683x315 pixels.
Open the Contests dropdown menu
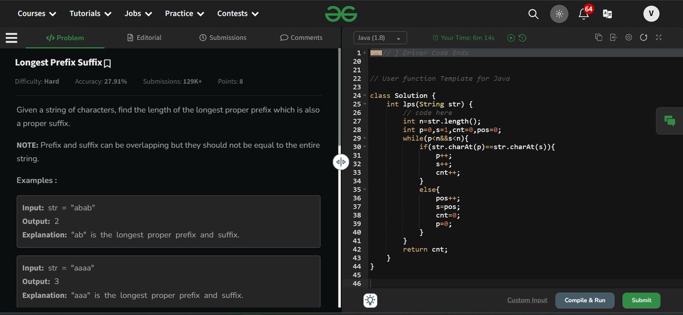[x=238, y=13]
